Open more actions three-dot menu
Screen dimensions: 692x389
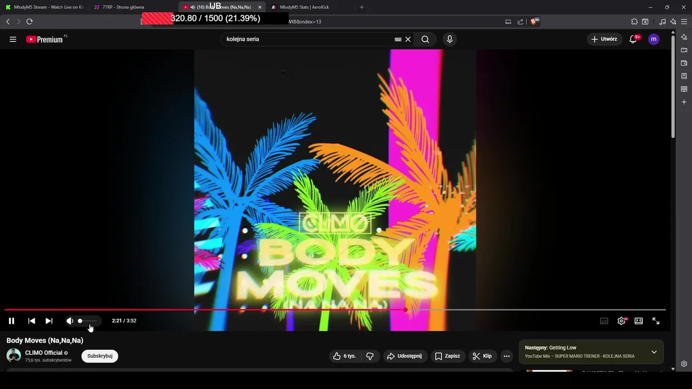507,356
